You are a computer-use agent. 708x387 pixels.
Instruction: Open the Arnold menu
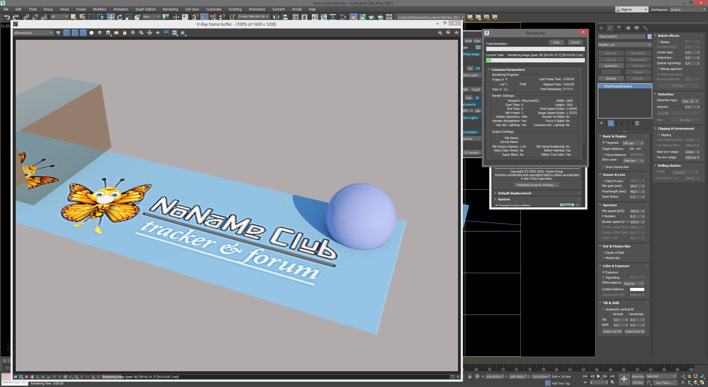coord(297,9)
